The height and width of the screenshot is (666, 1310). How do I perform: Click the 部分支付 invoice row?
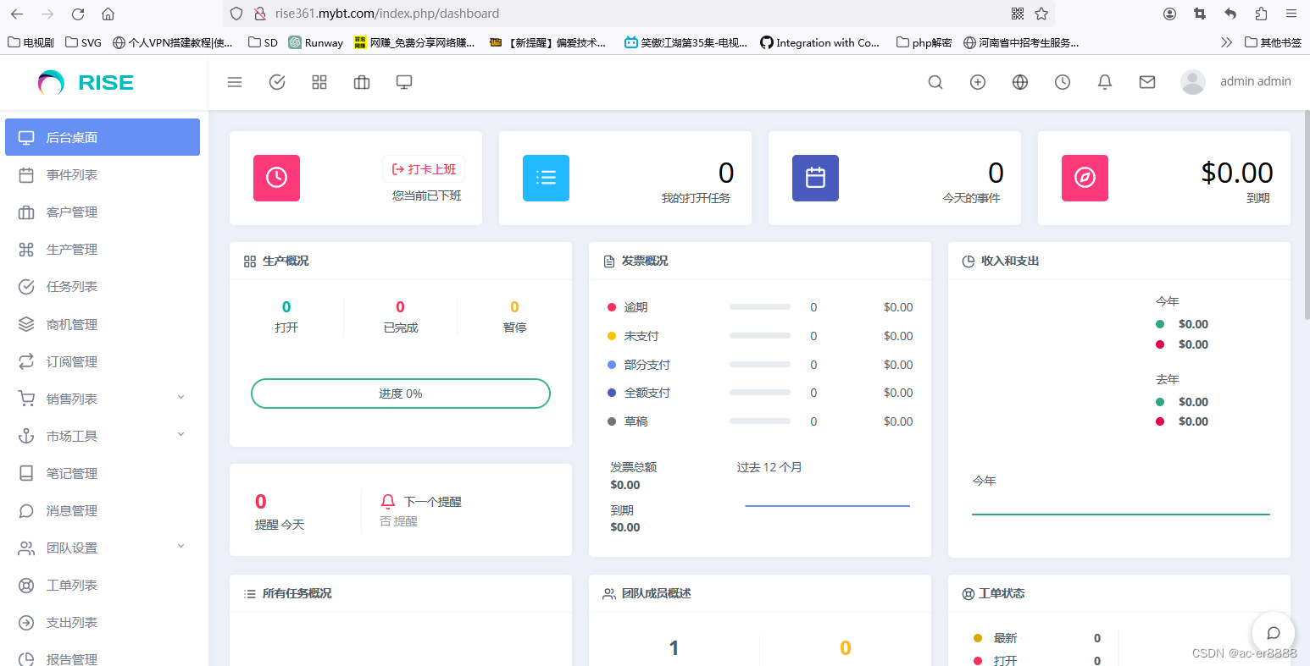[760, 365]
